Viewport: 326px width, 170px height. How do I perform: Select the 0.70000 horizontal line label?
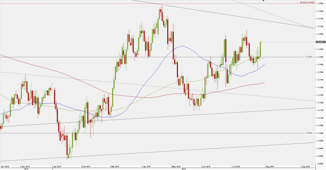tap(308, 133)
